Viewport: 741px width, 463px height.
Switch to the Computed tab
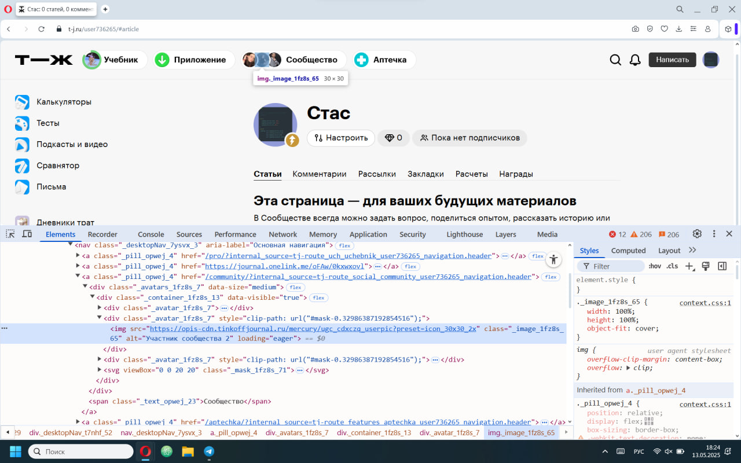pos(628,250)
